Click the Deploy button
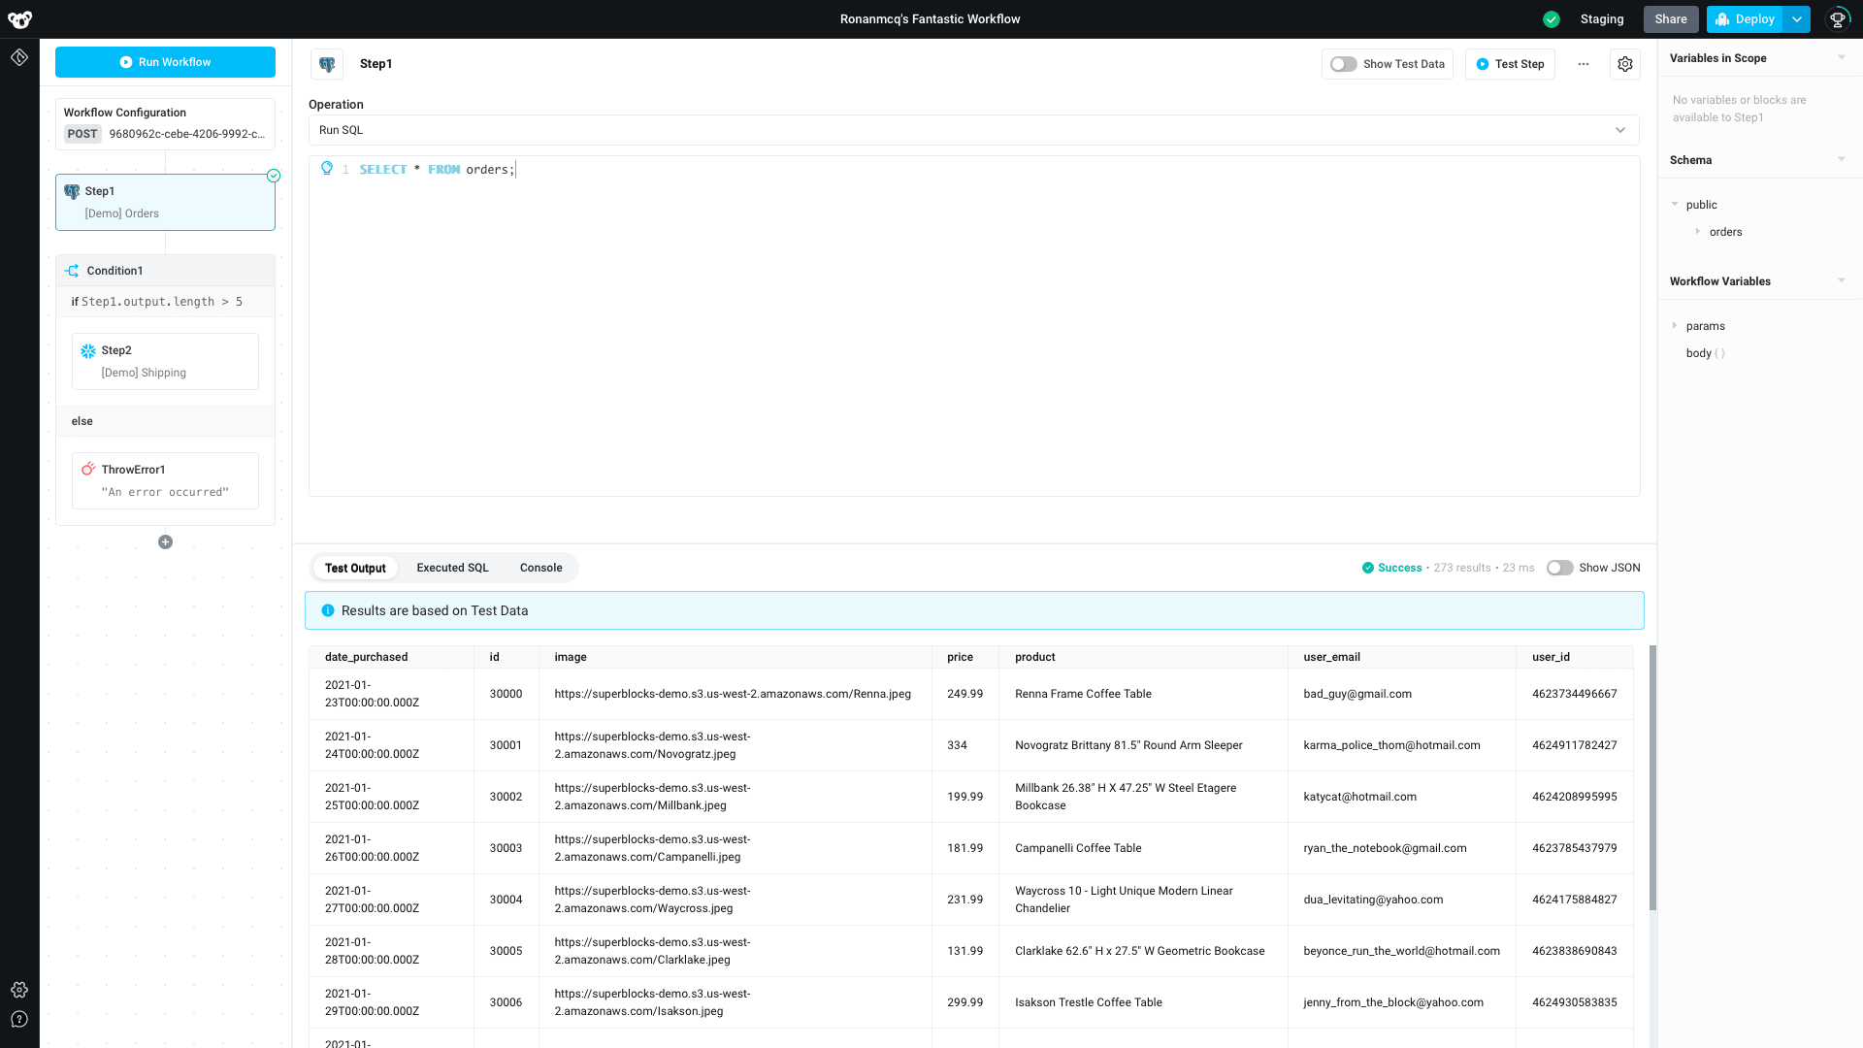Image resolution: width=1863 pixels, height=1048 pixels. point(1745,19)
